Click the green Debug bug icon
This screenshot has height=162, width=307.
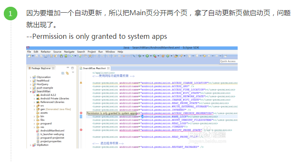[140, 56]
